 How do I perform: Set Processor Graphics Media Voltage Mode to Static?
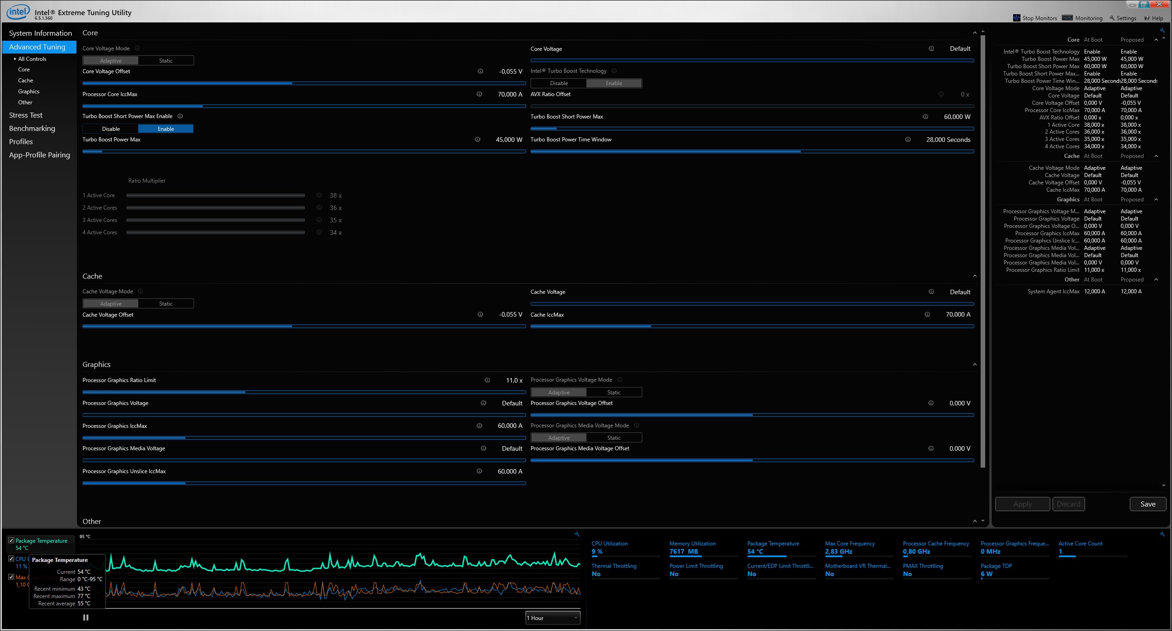[x=614, y=437]
